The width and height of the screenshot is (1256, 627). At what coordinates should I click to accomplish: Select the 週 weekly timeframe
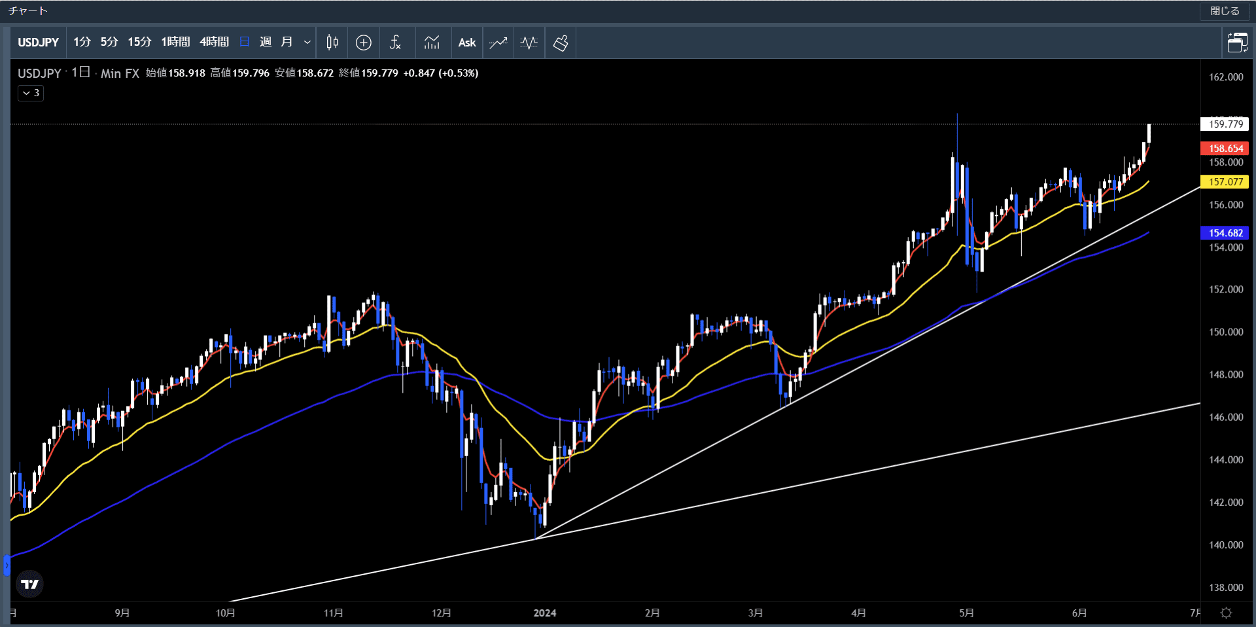point(266,43)
